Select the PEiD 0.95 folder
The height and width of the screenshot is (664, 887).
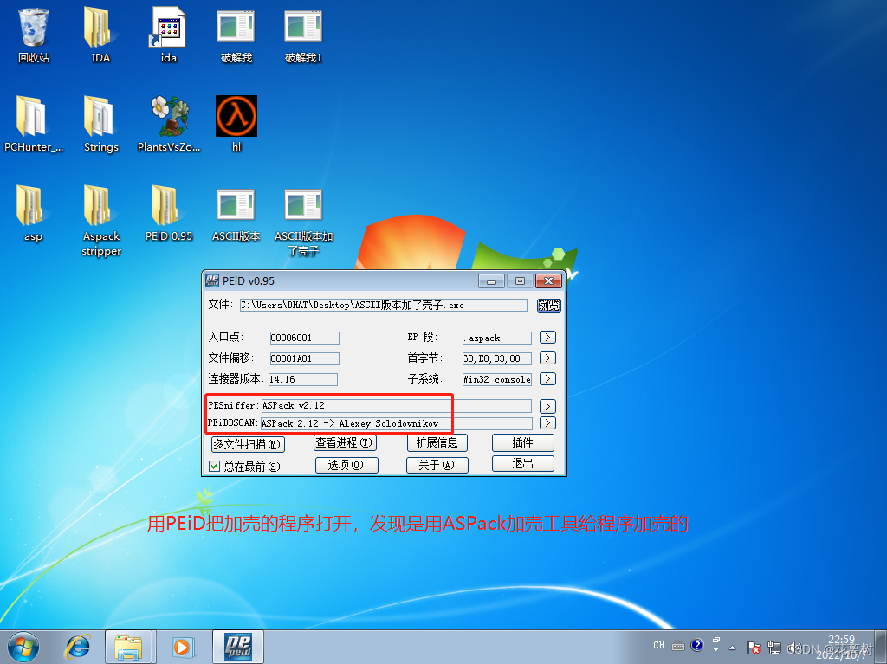point(169,214)
